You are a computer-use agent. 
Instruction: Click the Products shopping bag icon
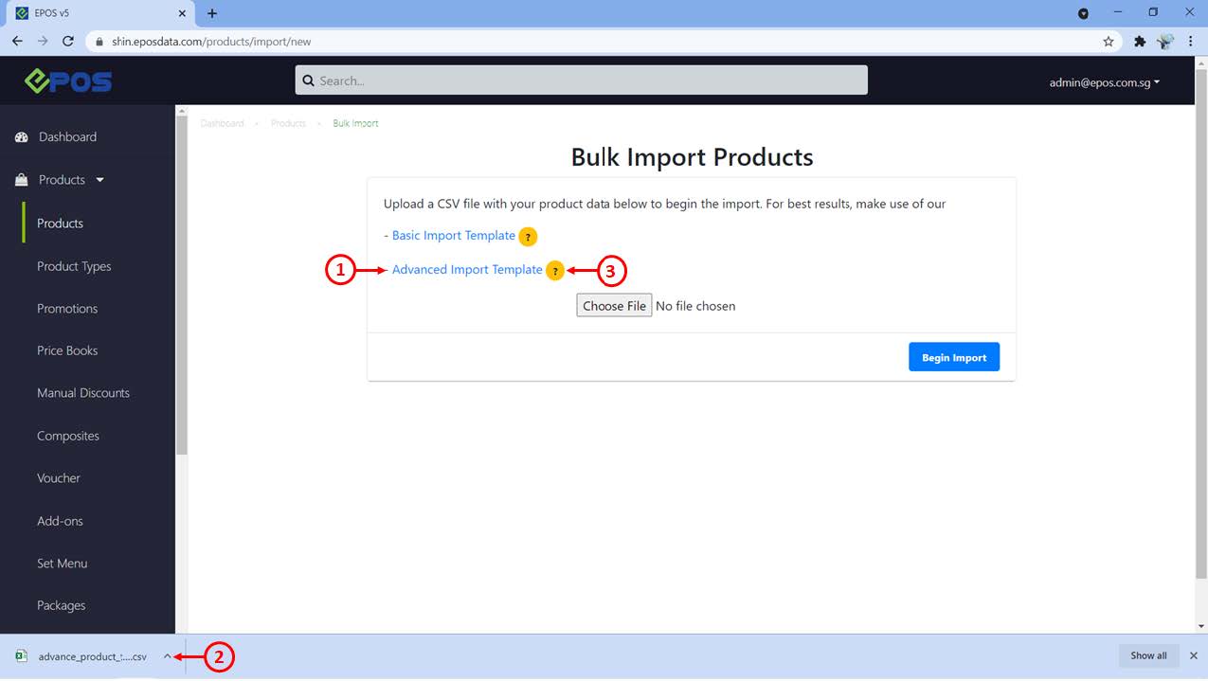[22, 180]
